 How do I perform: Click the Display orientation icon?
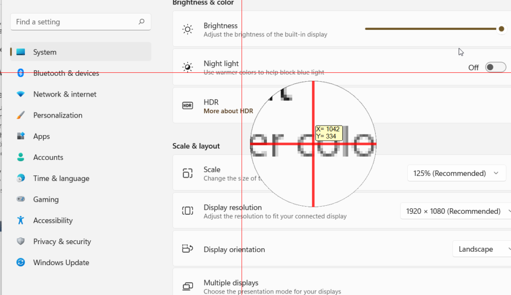point(188,249)
